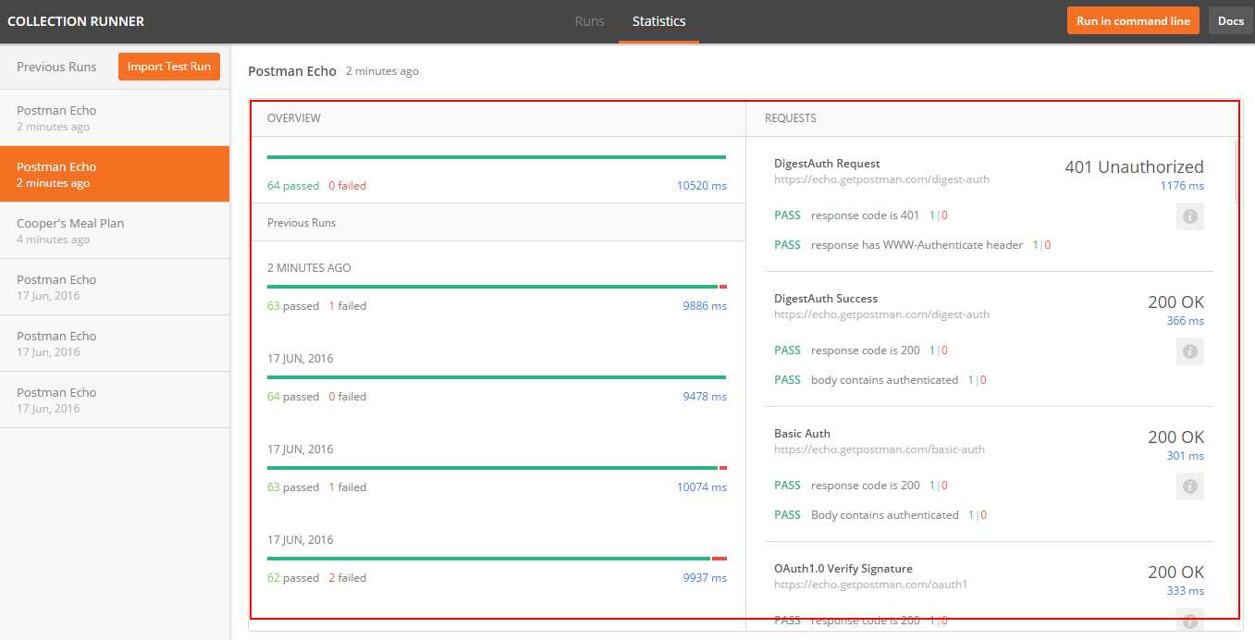Click the COLLECTION RUNNER title

click(x=76, y=21)
